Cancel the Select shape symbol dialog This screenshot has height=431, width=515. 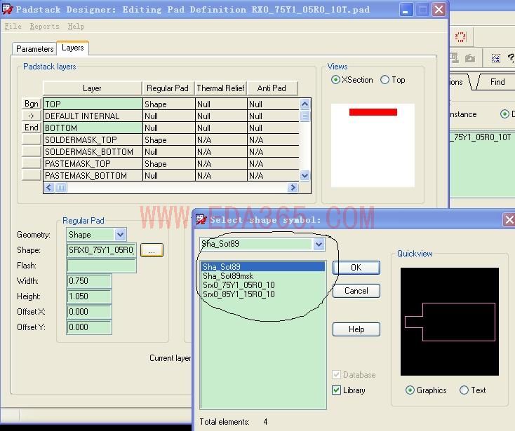click(356, 291)
